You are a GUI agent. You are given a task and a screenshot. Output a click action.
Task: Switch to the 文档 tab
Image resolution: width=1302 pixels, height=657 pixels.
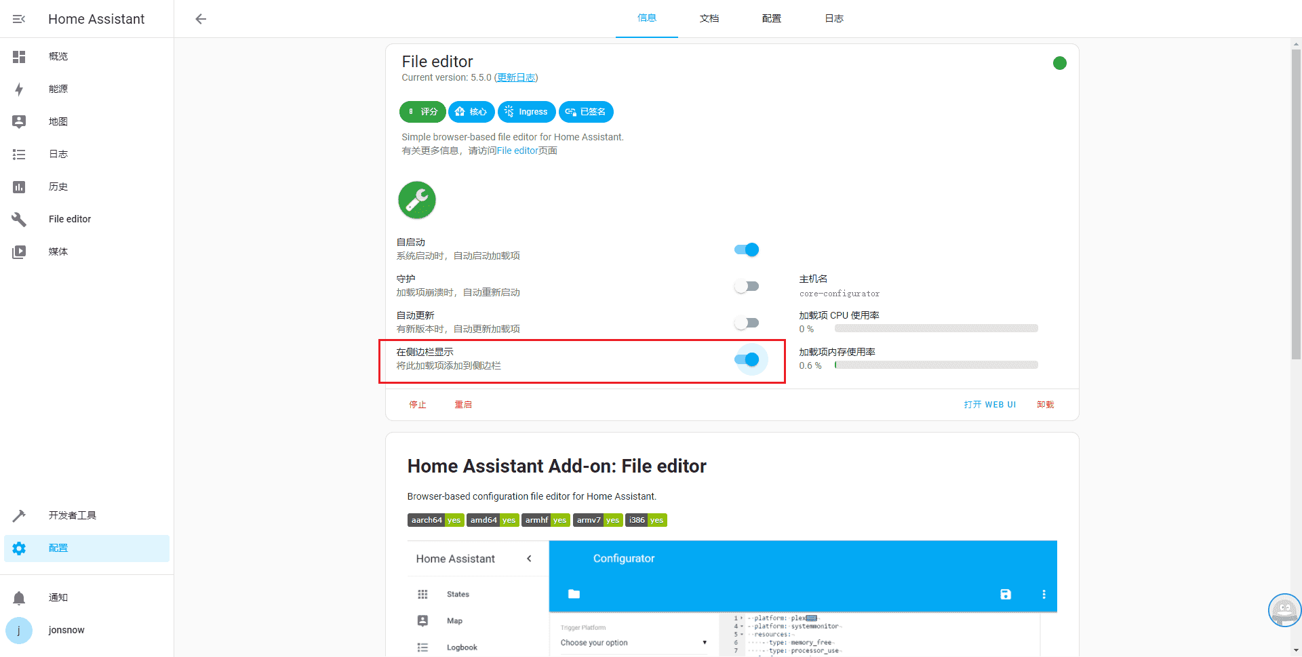coord(709,18)
